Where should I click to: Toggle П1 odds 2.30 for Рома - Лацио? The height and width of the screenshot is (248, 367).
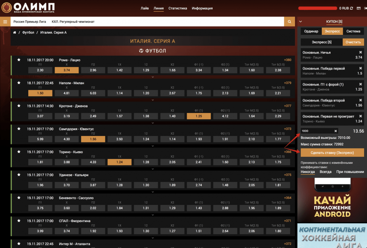40,70
